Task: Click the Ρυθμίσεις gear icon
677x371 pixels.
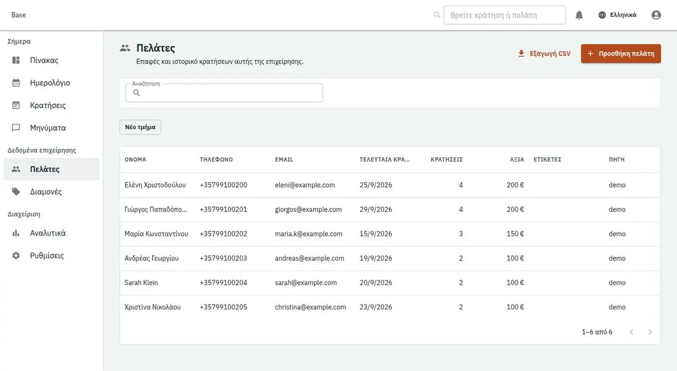Action: pyautogui.click(x=16, y=255)
